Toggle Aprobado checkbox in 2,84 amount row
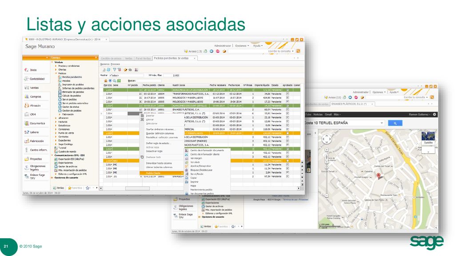This screenshot has width=455, height=256. pyautogui.click(x=287, y=172)
